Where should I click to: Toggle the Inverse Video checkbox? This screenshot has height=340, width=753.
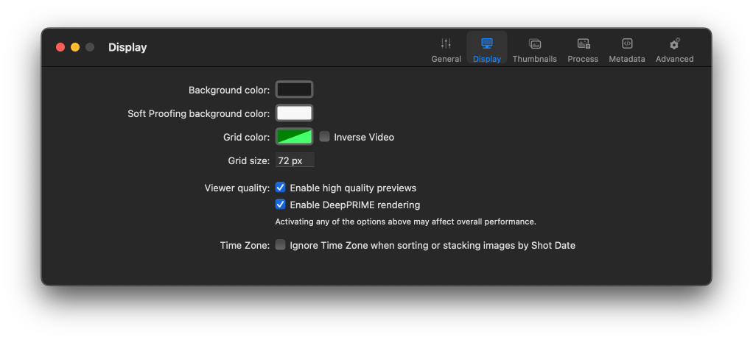pos(324,137)
